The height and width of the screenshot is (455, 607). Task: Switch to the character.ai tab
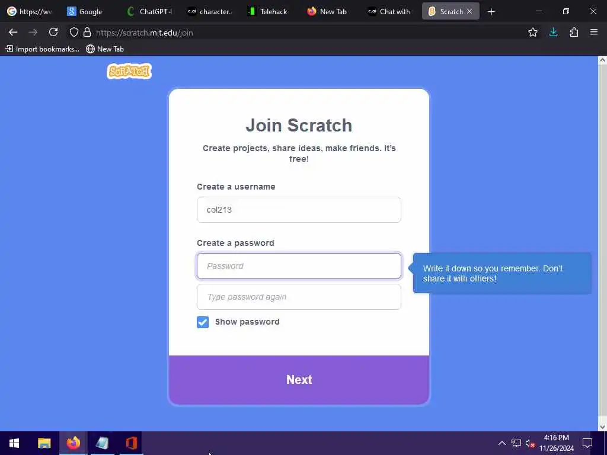point(209,12)
